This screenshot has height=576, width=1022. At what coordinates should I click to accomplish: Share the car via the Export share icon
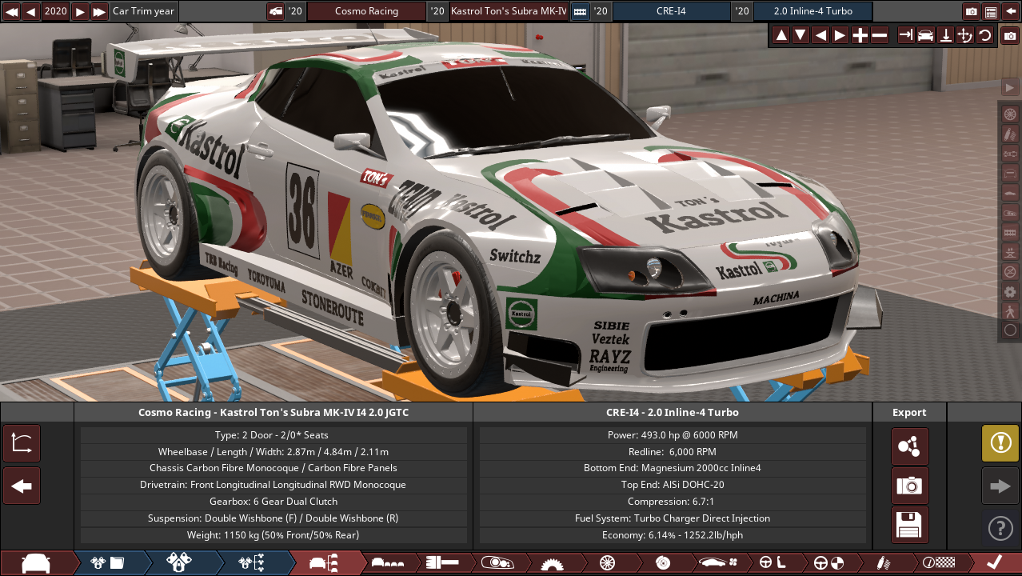tap(910, 446)
